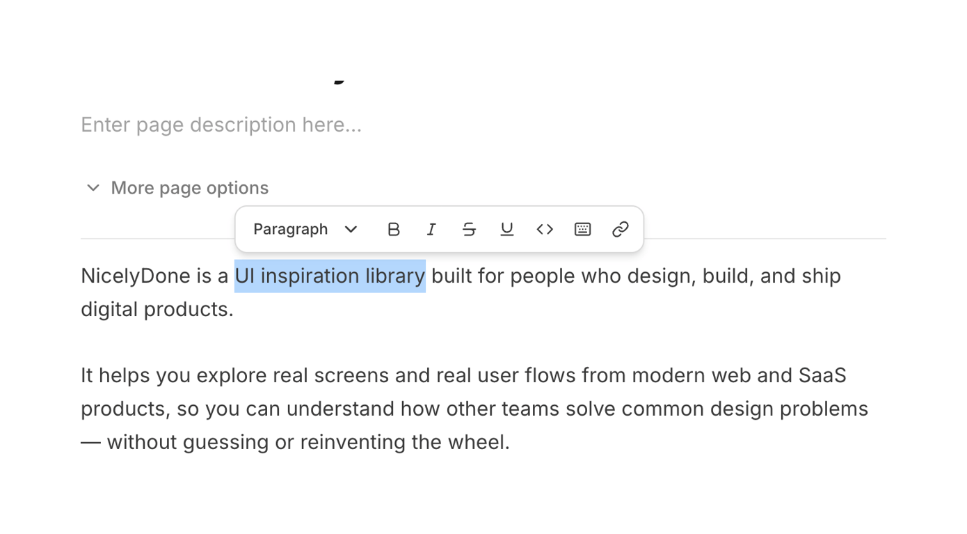Viewport: 967px width, 534px height.
Task: Open the Paragraph style dropdown
Action: [305, 229]
